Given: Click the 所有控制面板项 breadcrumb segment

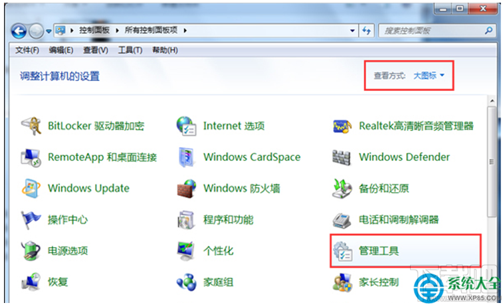Looking at the screenshot, I should [x=151, y=31].
